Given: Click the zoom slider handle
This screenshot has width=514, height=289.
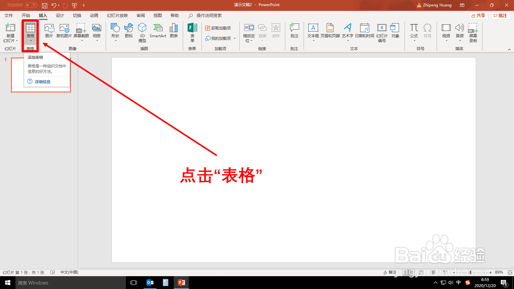Looking at the screenshot, I should click(470, 272).
